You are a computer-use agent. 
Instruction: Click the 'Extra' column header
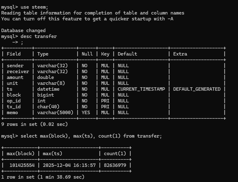point(180,54)
